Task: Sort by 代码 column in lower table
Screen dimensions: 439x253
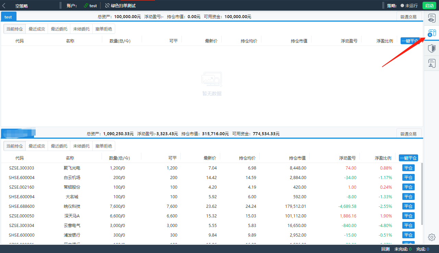Action: [20, 158]
